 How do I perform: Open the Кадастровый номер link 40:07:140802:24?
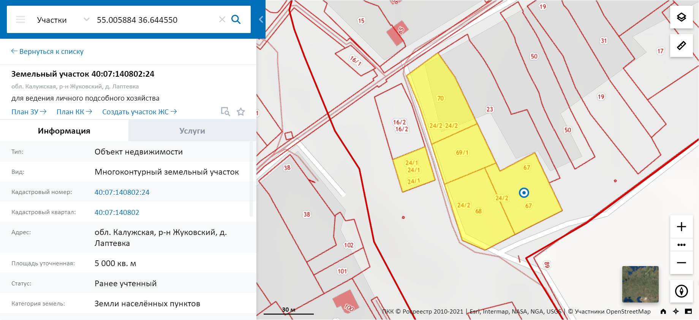[x=122, y=192]
